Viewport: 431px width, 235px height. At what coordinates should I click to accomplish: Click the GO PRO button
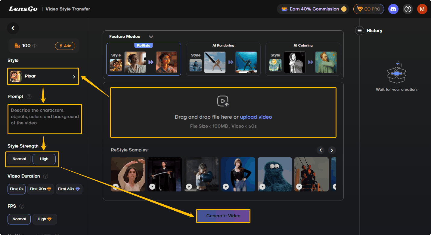(369, 9)
